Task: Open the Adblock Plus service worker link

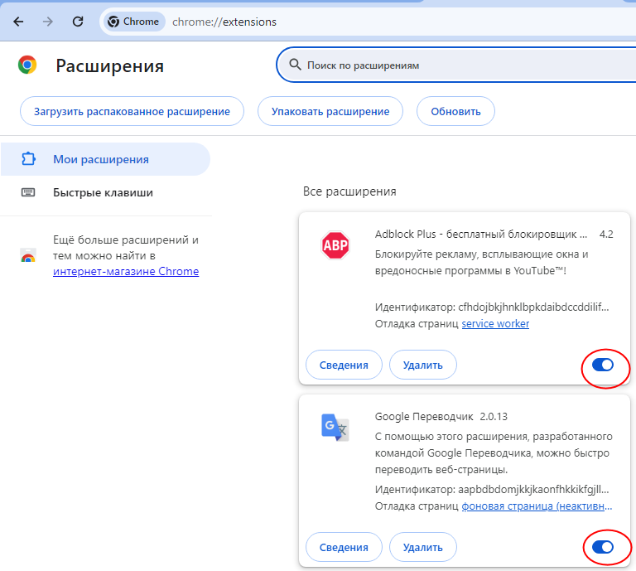Action: coord(495,323)
